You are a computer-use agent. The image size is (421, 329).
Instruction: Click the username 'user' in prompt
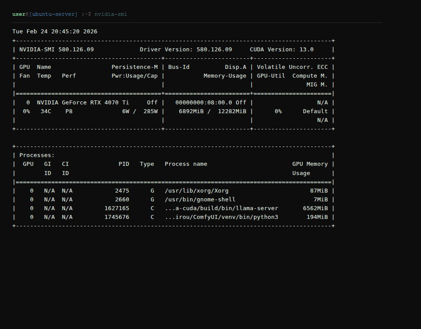(19, 14)
